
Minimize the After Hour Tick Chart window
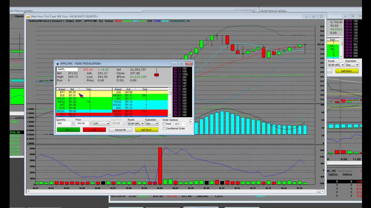click(306, 17)
